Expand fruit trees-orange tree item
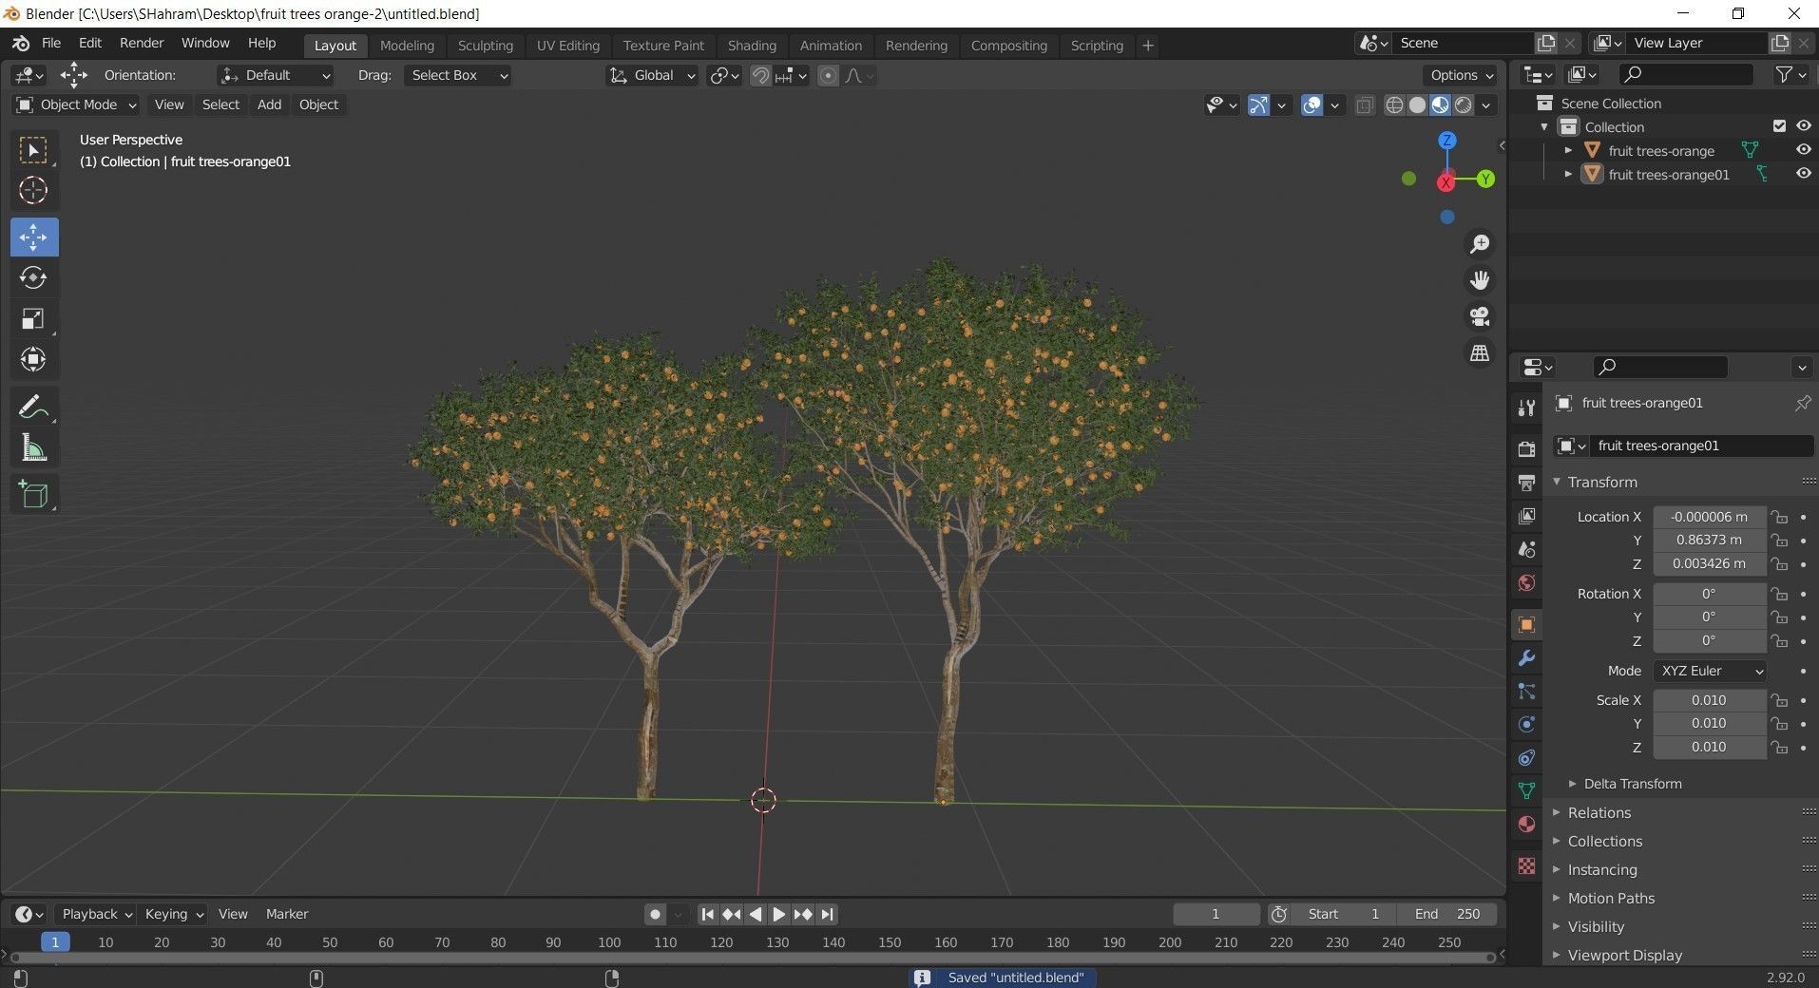1819x988 pixels. (x=1568, y=150)
